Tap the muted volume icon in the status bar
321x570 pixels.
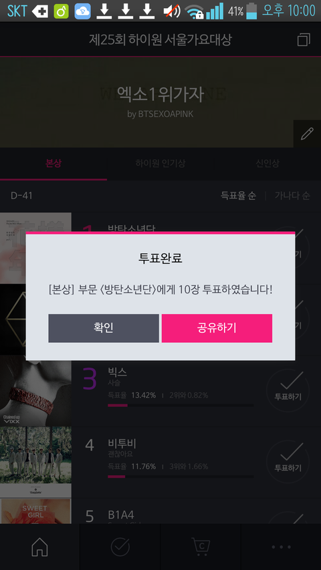(172, 11)
